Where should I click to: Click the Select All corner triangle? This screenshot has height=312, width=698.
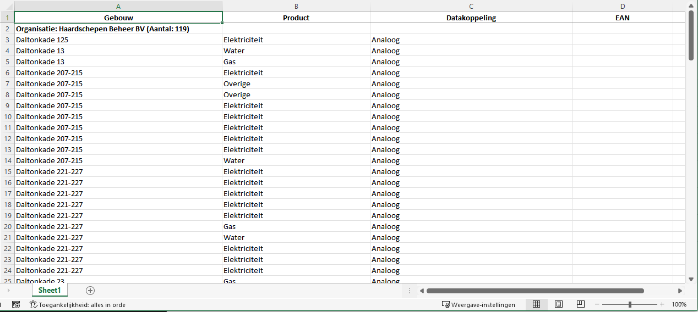[x=7, y=6]
